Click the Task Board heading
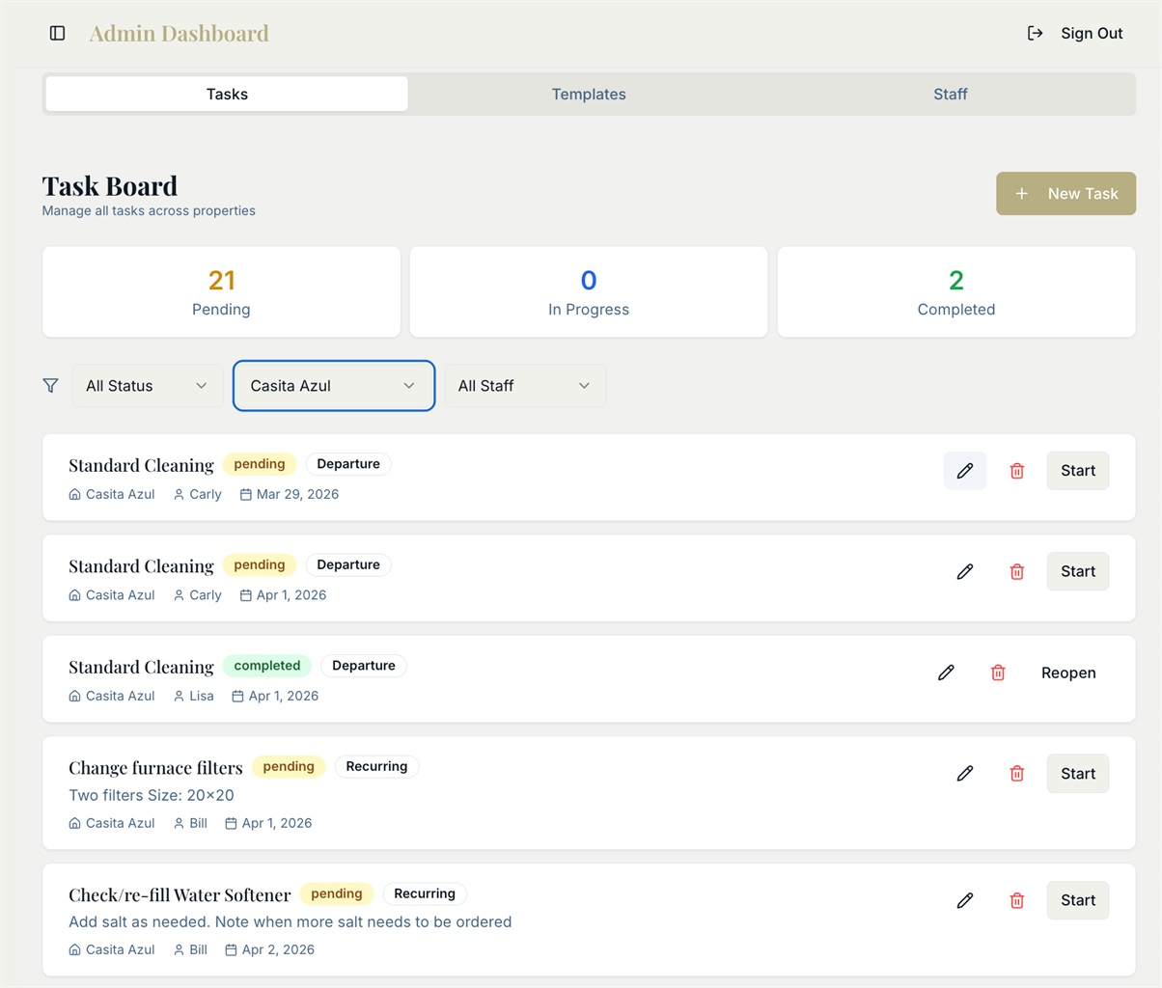This screenshot has height=988, width=1162. (x=110, y=185)
